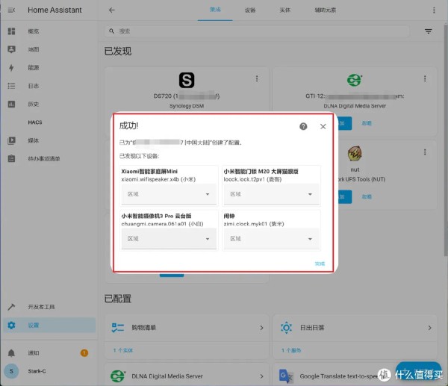Go to 地图 map in sidebar
The width and height of the screenshot is (448, 386).
[x=34, y=49]
